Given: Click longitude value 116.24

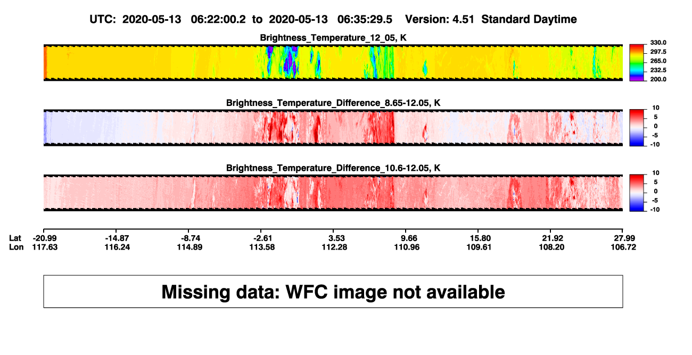Looking at the screenshot, I should pyautogui.click(x=117, y=247).
